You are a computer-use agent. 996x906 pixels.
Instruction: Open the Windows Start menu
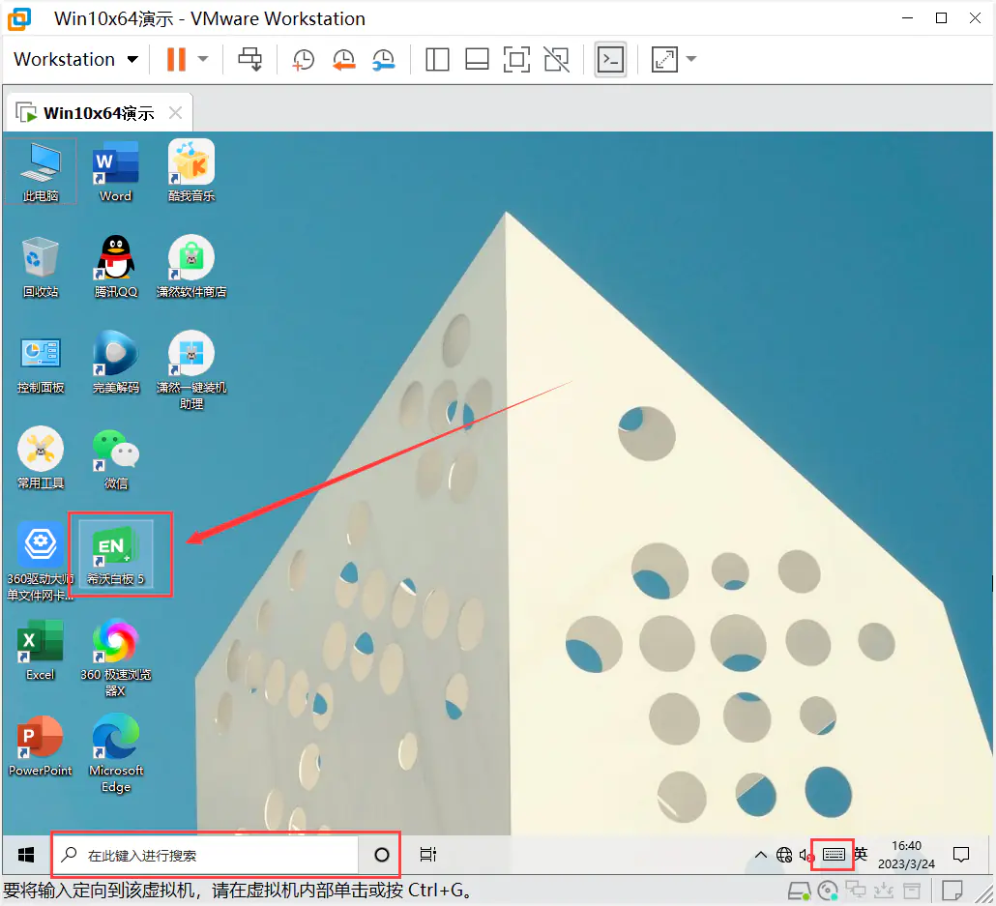(x=26, y=855)
